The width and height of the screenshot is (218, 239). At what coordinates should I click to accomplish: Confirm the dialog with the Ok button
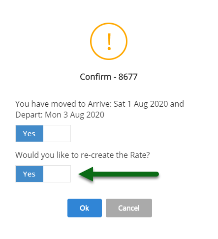coord(85,208)
